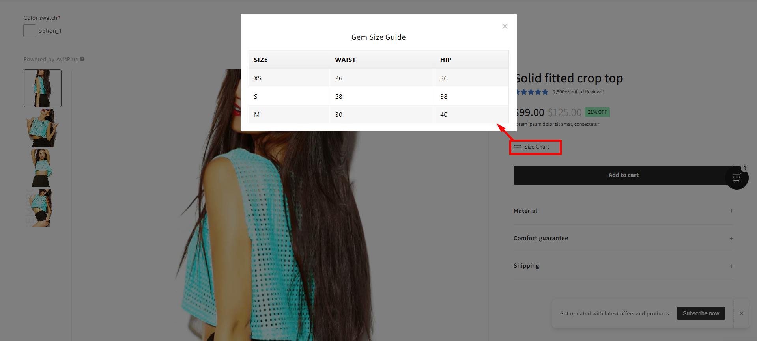Select the second product thumbnail image
This screenshot has height=341, width=757.
(43, 129)
